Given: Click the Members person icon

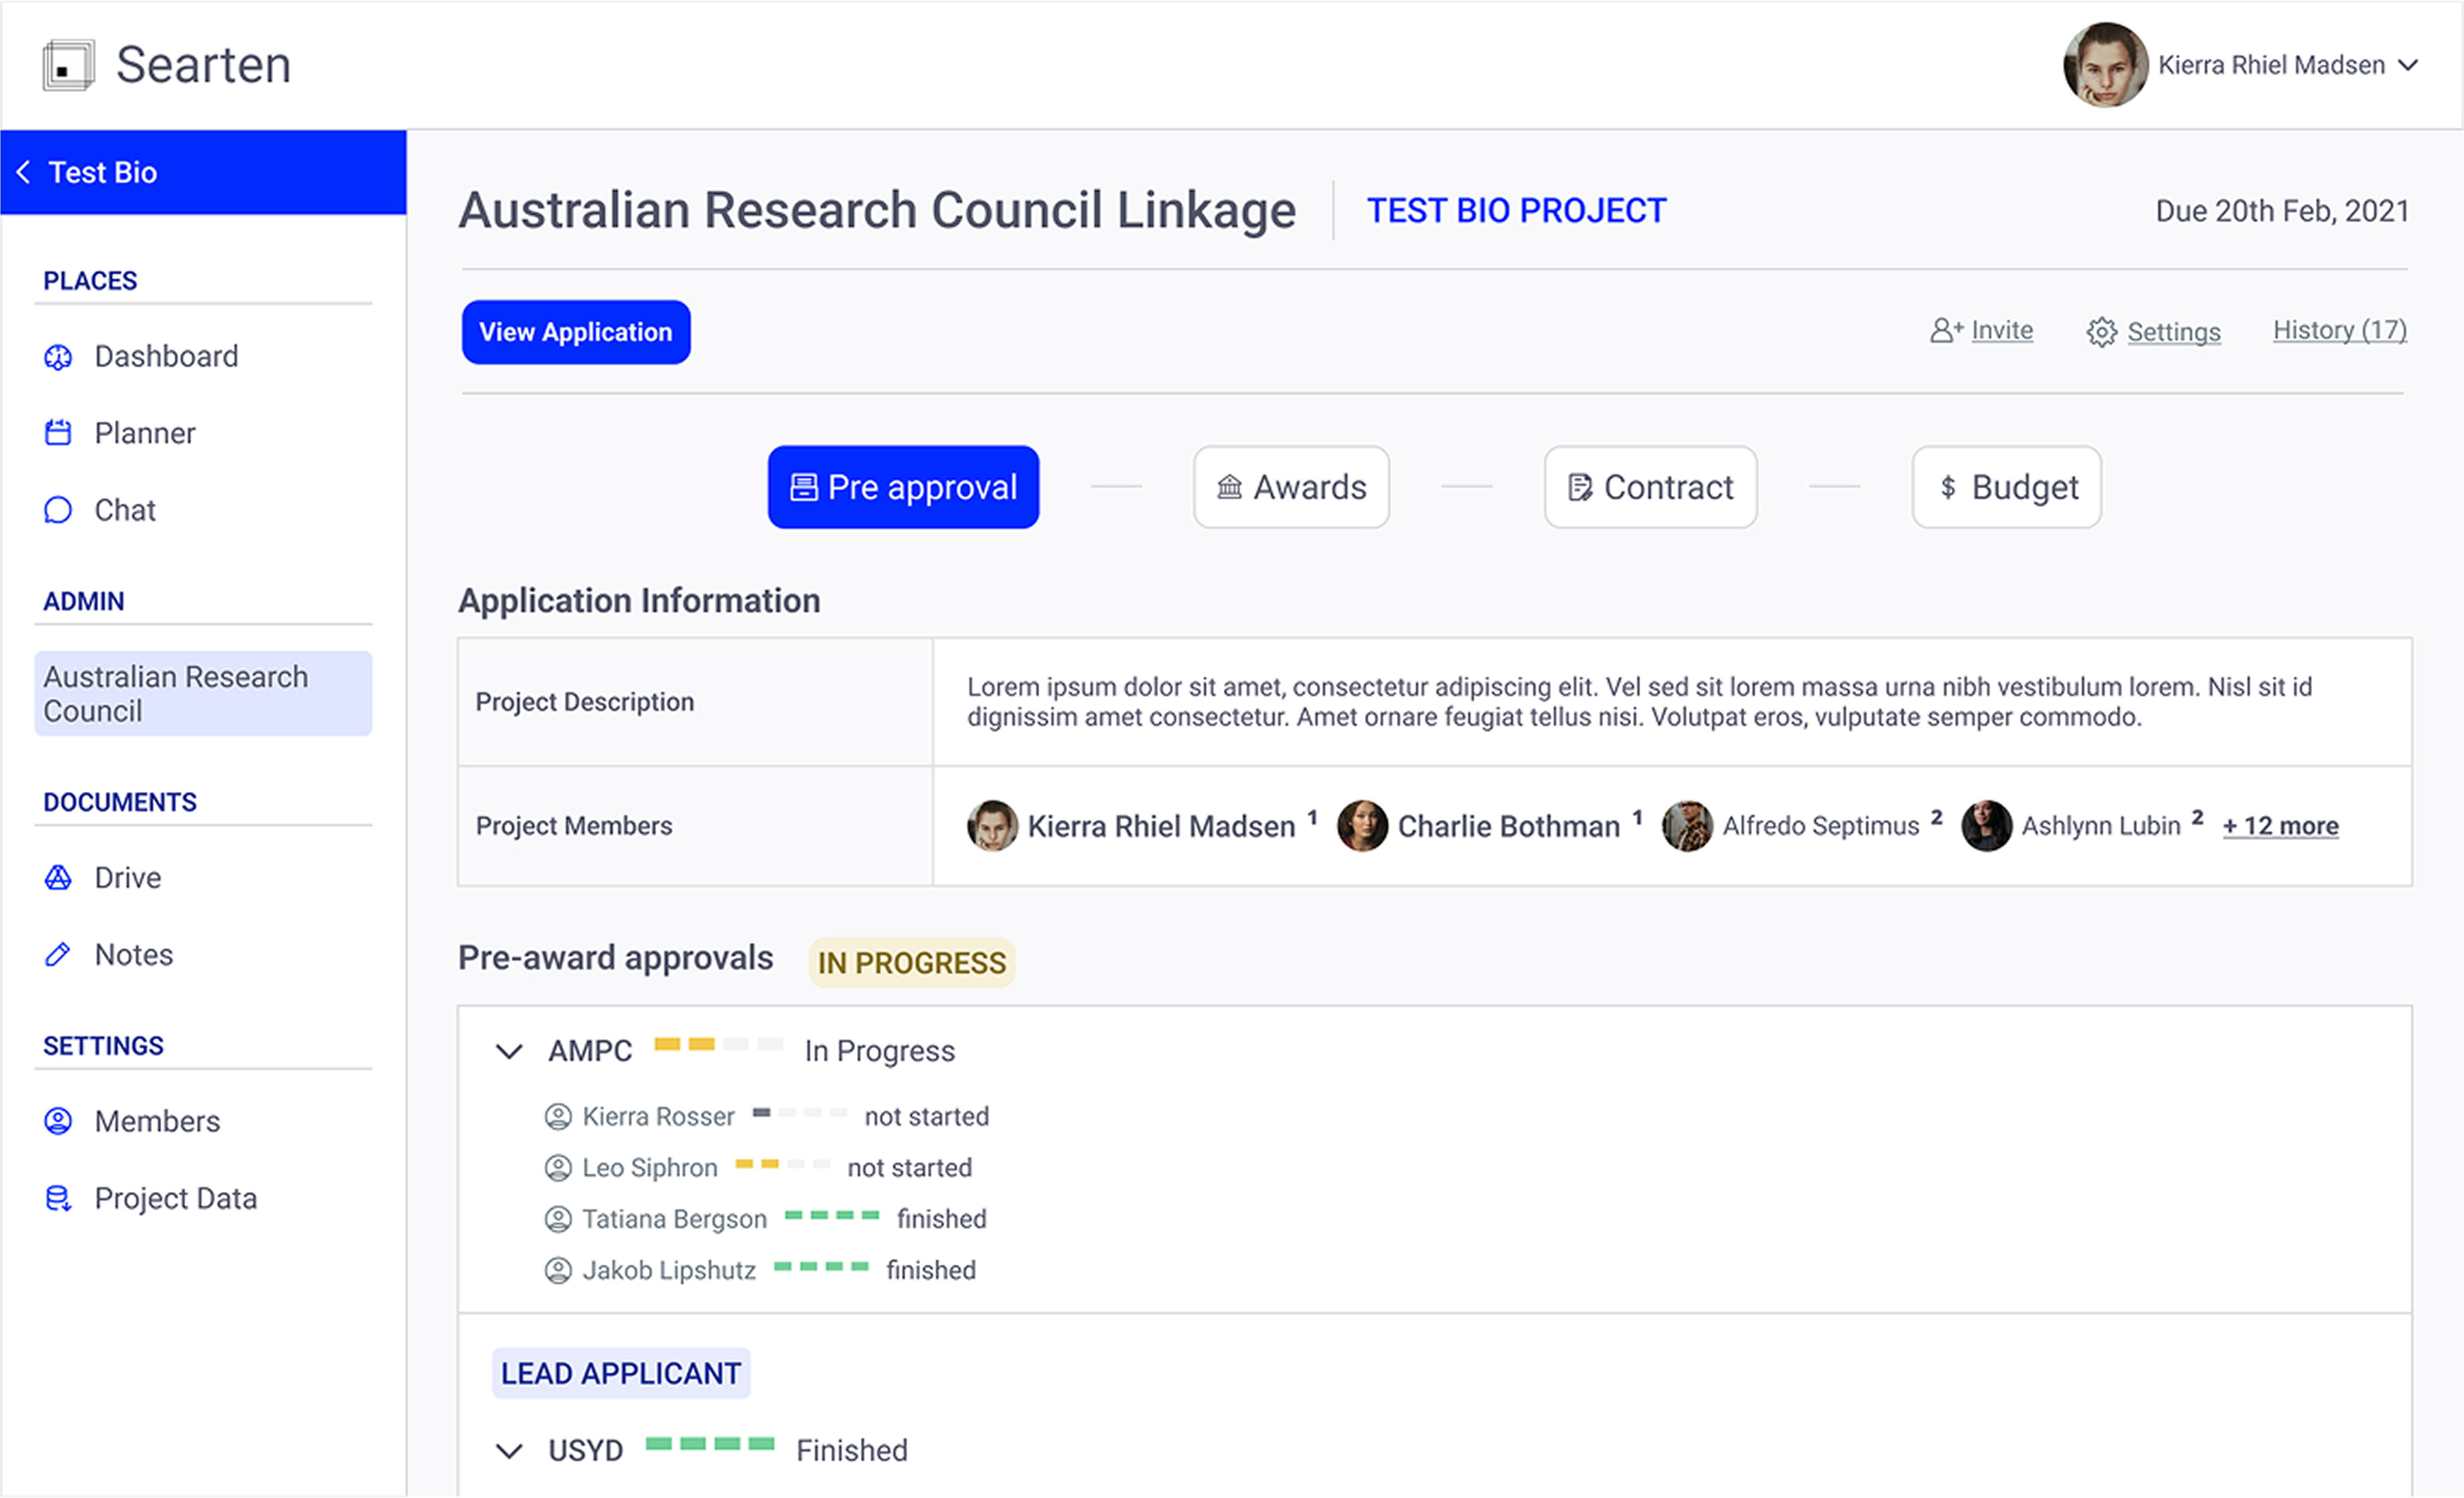Looking at the screenshot, I should 58,1121.
